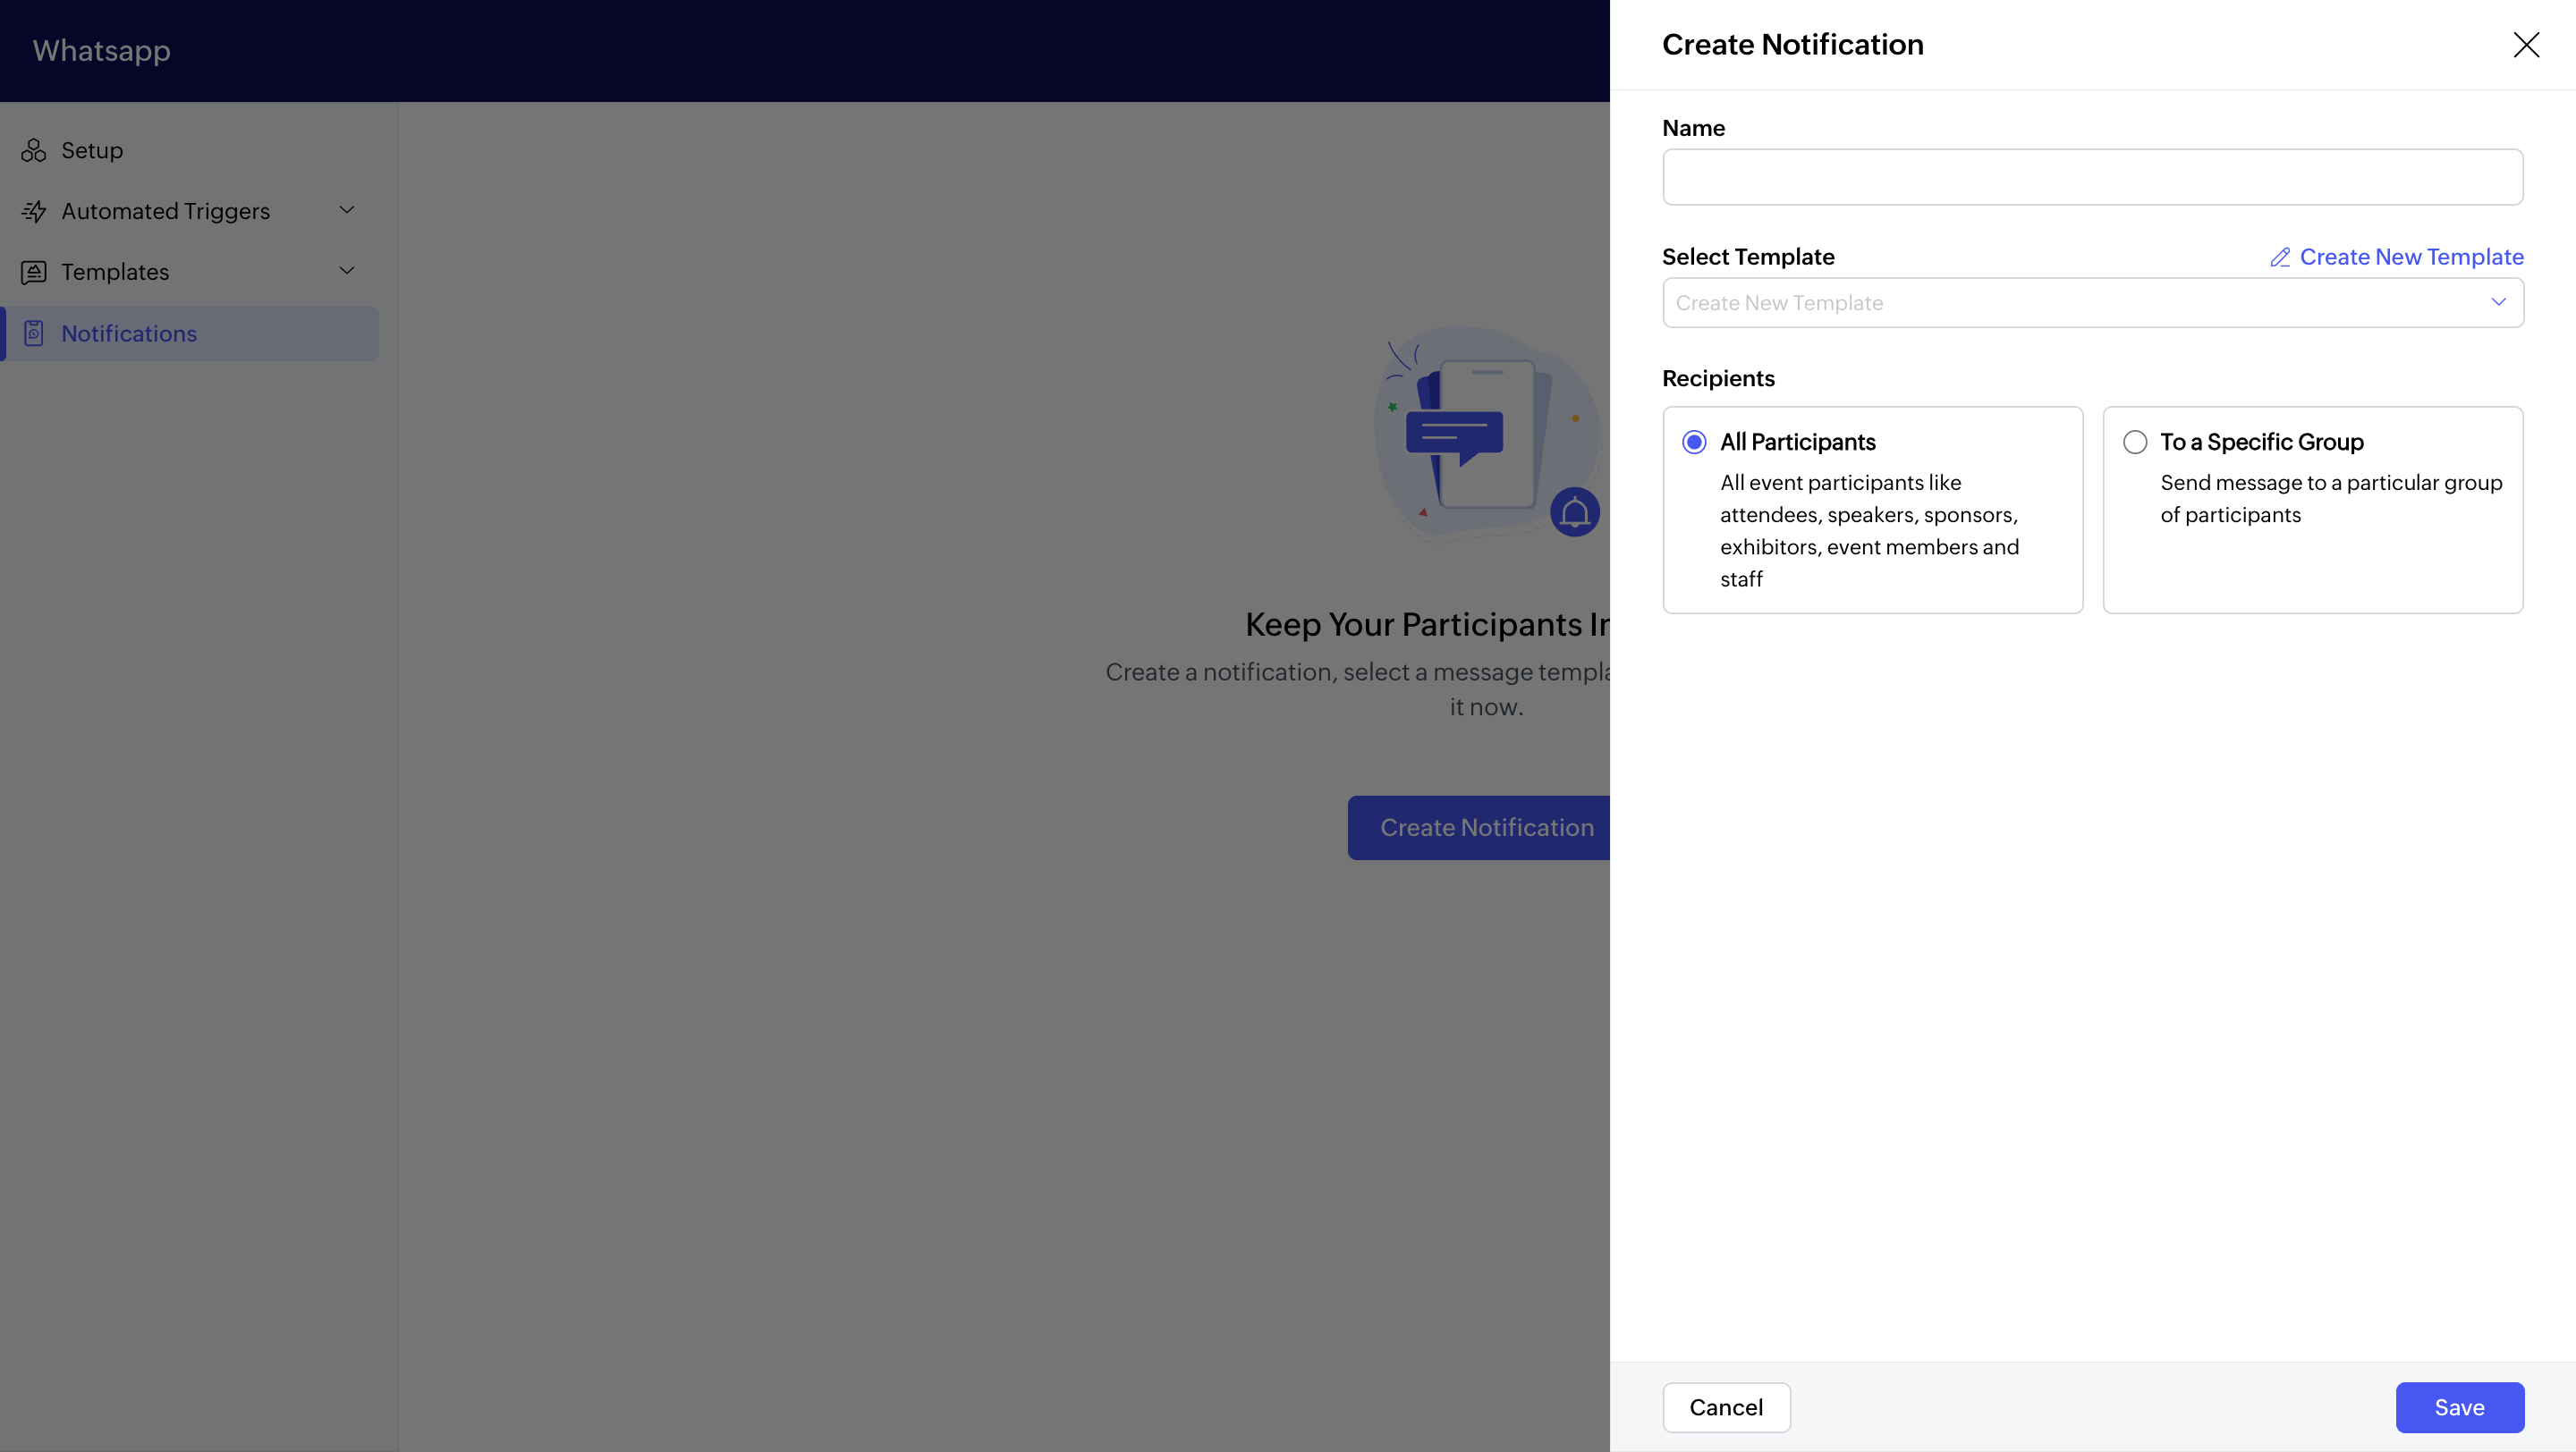Select the All Participants radio button
Viewport: 2576px width, 1452px height.
click(x=1694, y=443)
